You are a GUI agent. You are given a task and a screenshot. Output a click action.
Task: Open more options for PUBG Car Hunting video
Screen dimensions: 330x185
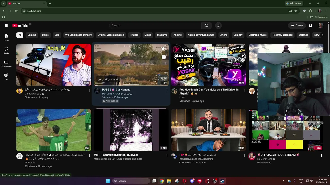tap(167, 90)
